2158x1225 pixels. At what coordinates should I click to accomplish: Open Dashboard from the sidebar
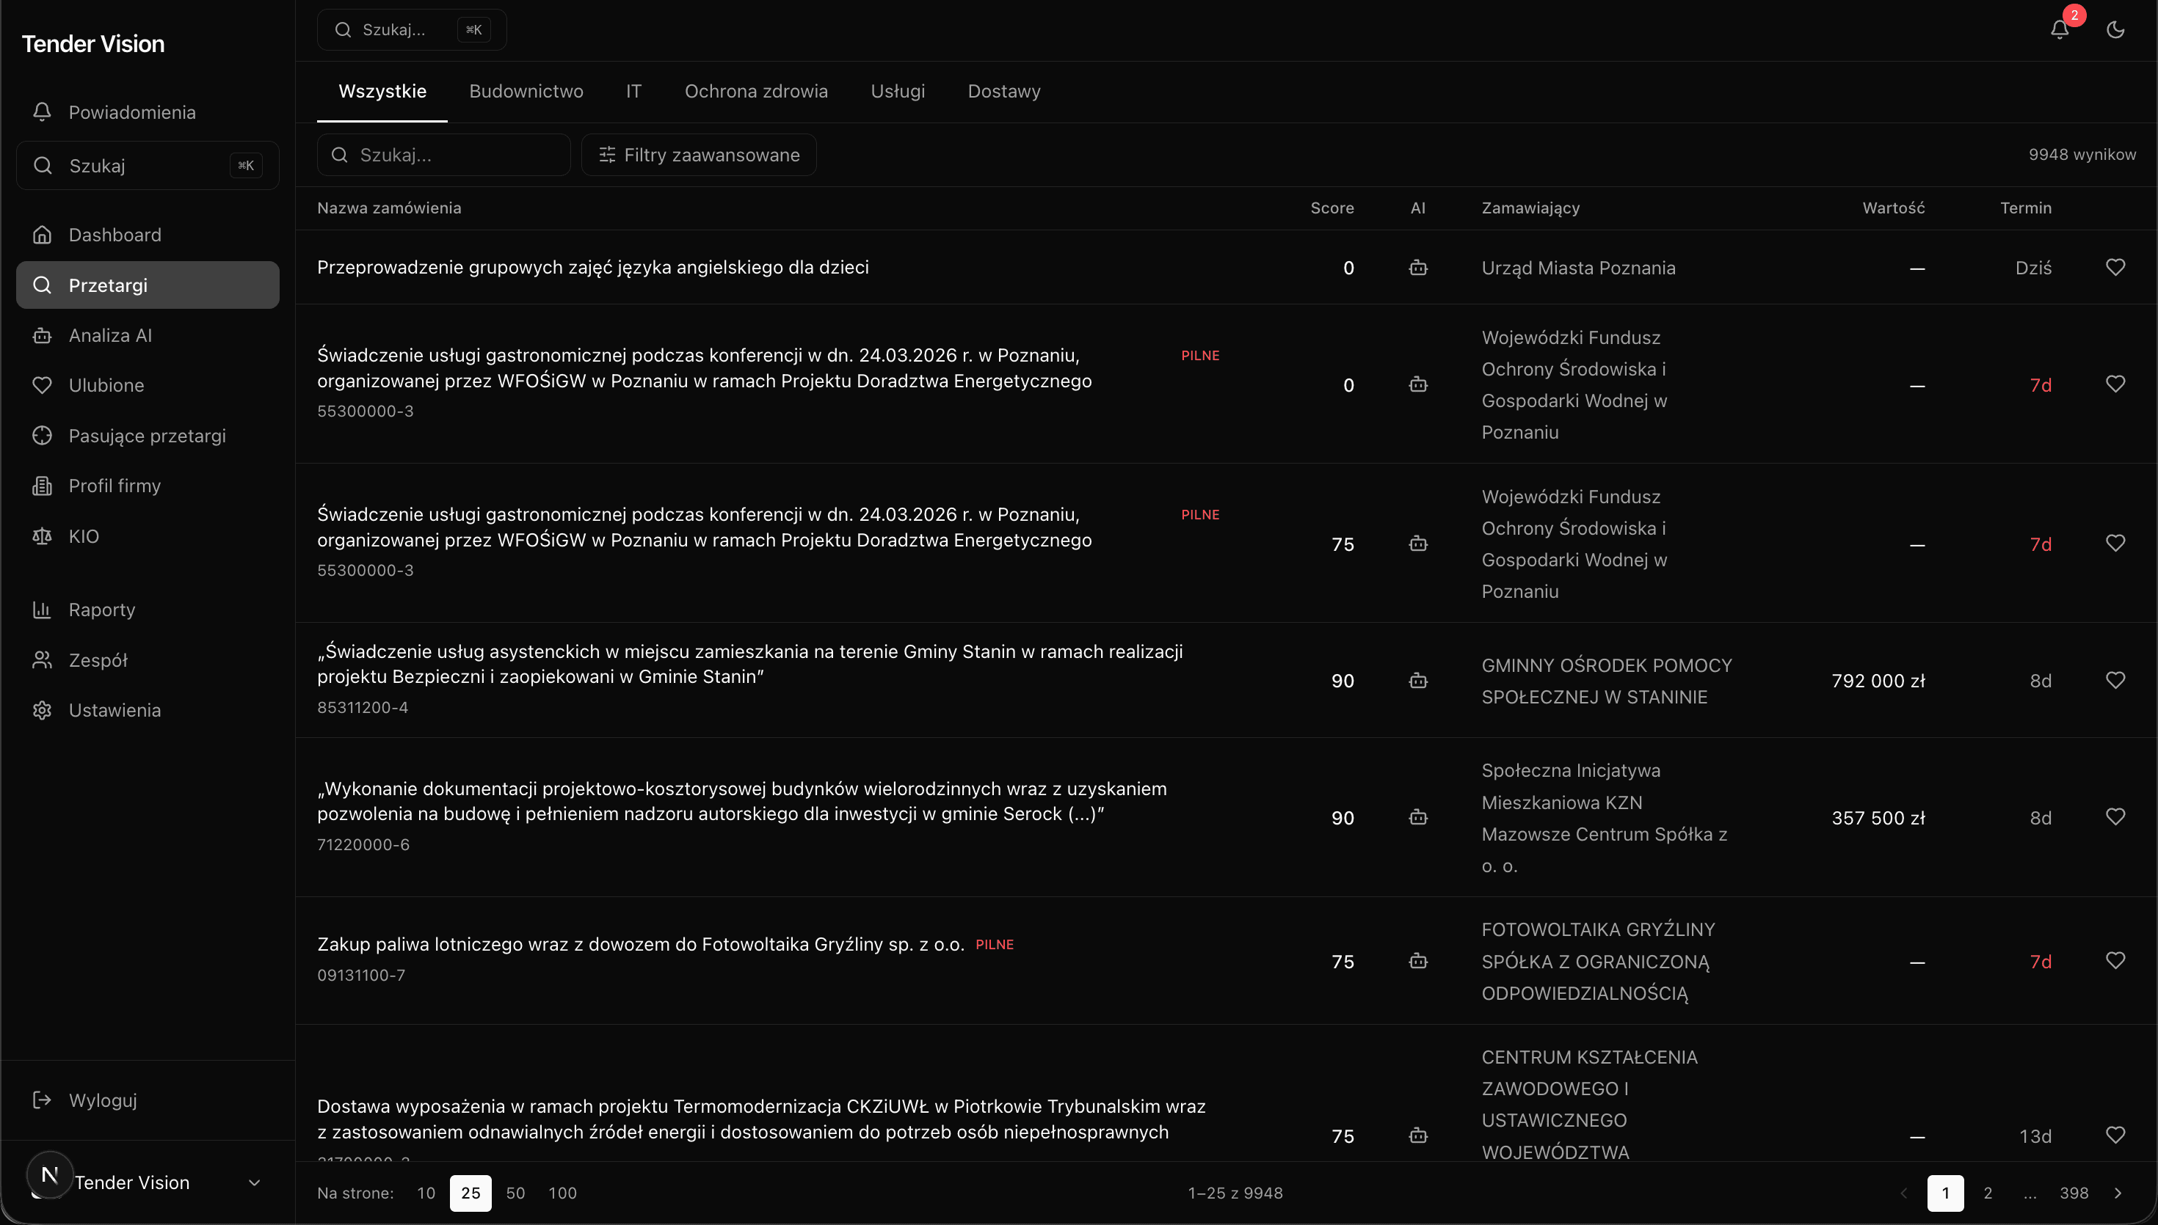[115, 235]
